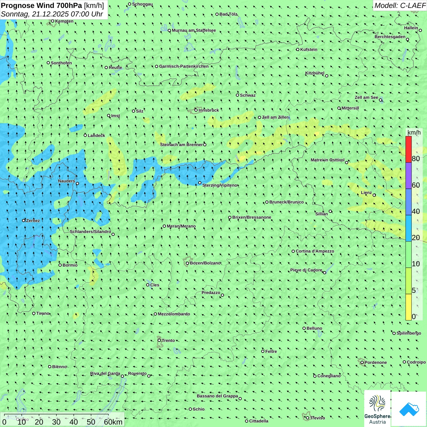
Task: Click the 'Mittersill' label
Action: [x=350, y=108]
